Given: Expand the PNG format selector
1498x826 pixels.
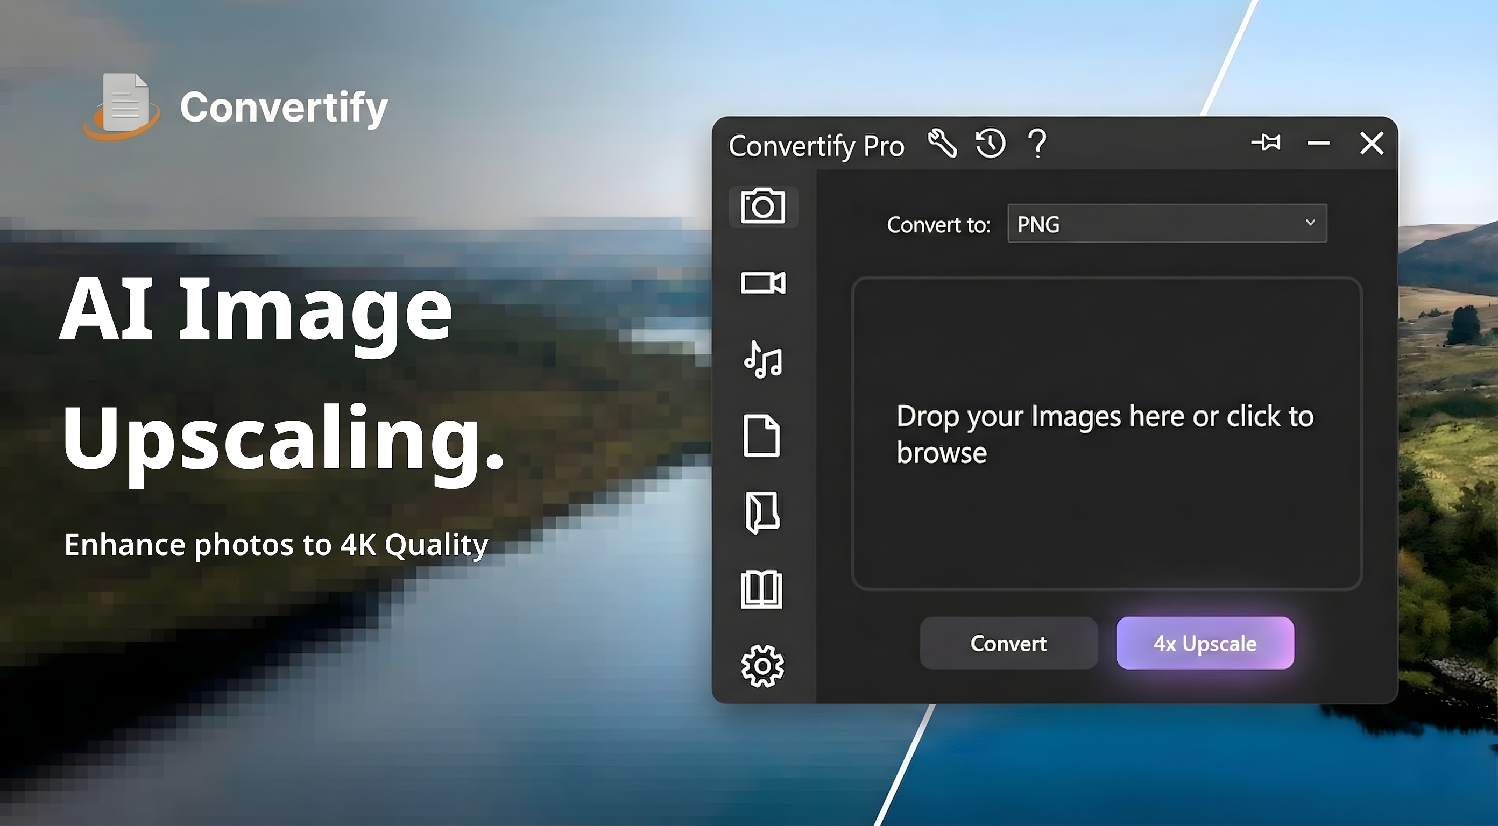Looking at the screenshot, I should coord(1310,223).
